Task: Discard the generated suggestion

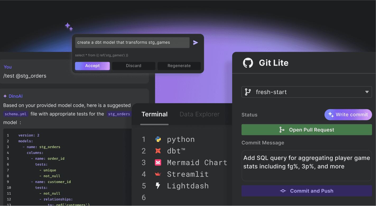Action: click(133, 66)
